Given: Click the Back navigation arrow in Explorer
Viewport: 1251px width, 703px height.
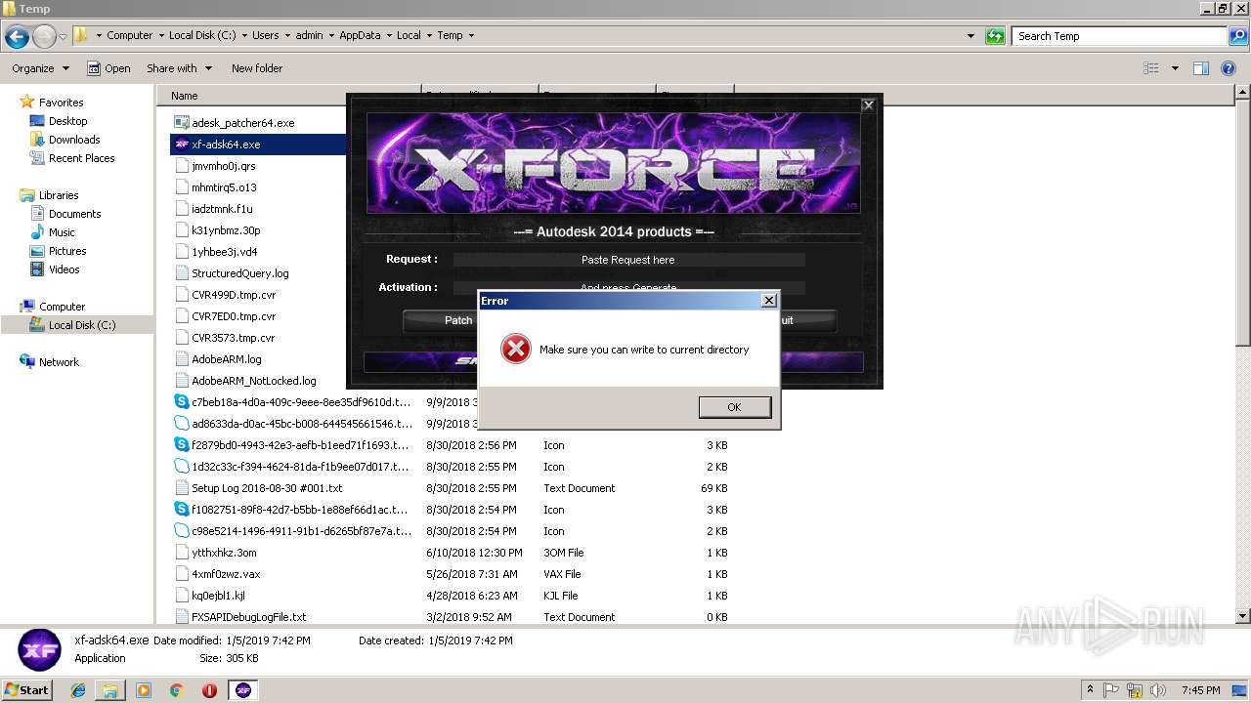Looking at the screenshot, I should coord(17,37).
